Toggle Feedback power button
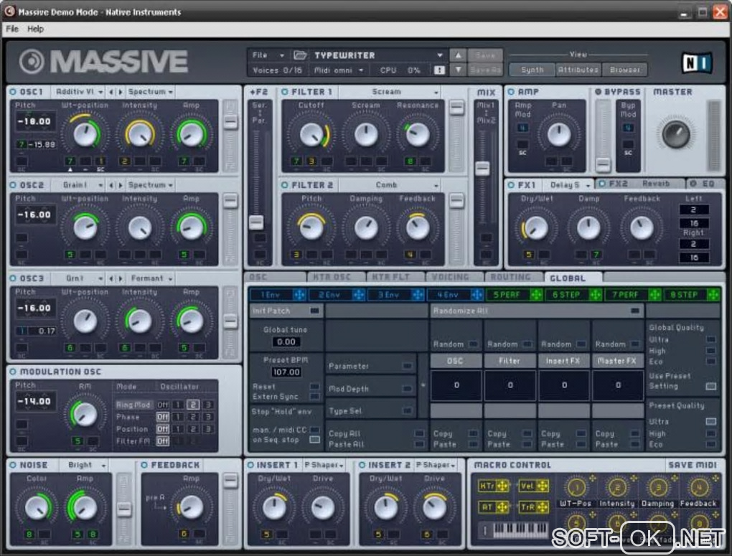The image size is (732, 556). click(144, 466)
